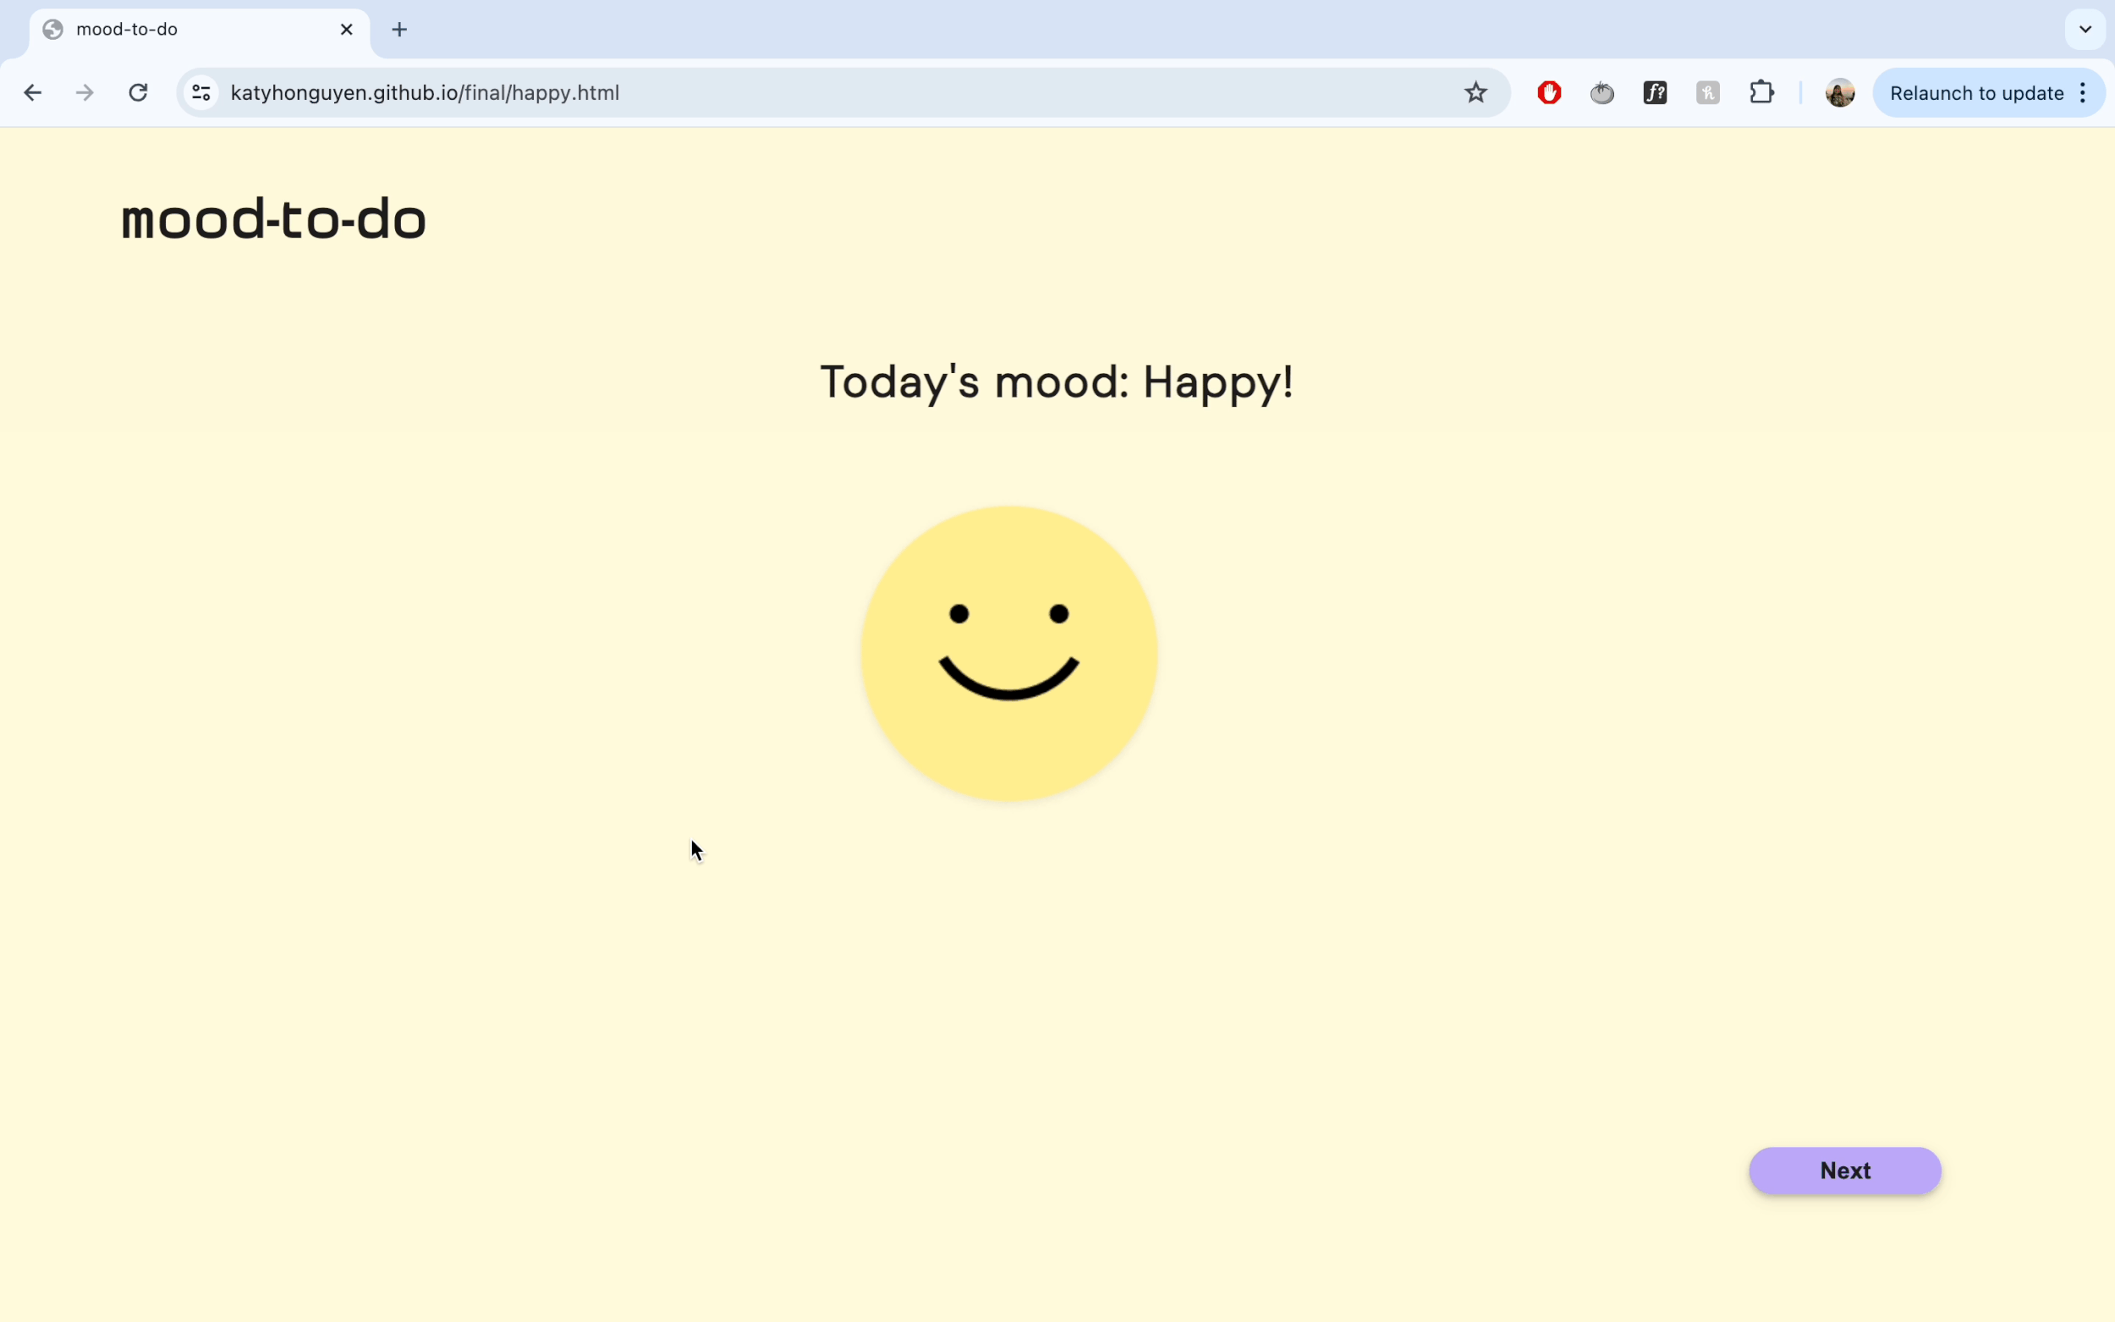The height and width of the screenshot is (1322, 2115).
Task: Bookmark this page with the star icon
Action: click(x=1475, y=93)
